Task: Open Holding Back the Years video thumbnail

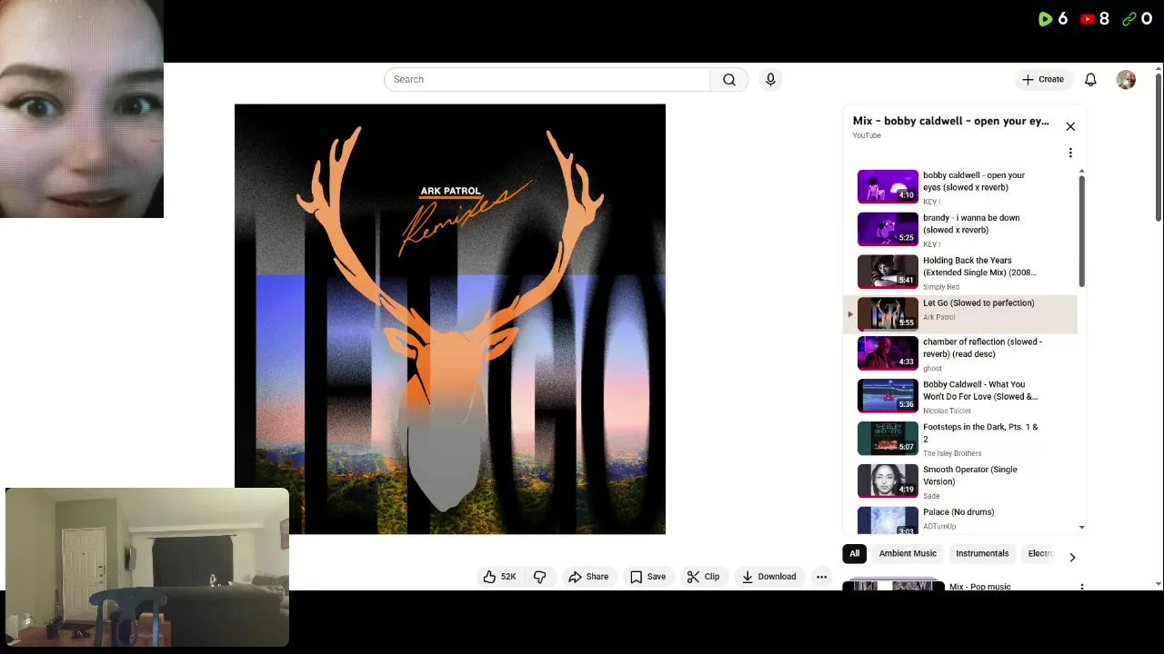Action: pyautogui.click(x=888, y=272)
